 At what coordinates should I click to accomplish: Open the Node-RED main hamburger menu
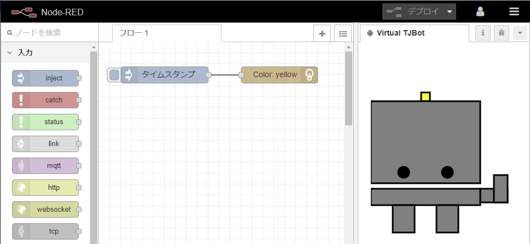tap(514, 12)
